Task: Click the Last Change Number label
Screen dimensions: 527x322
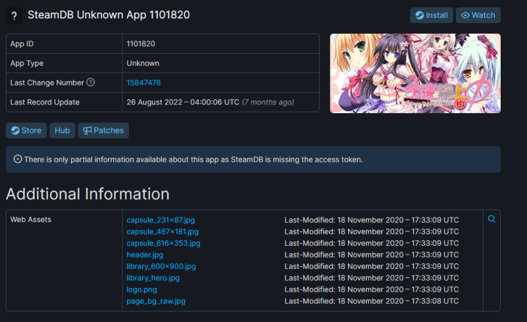Action: (x=47, y=83)
